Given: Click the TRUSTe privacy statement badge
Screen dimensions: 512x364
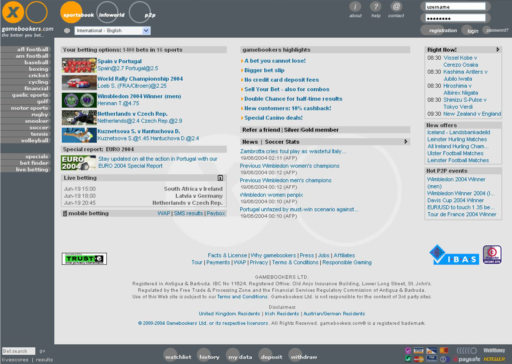Looking at the screenshot, I should (84, 259).
